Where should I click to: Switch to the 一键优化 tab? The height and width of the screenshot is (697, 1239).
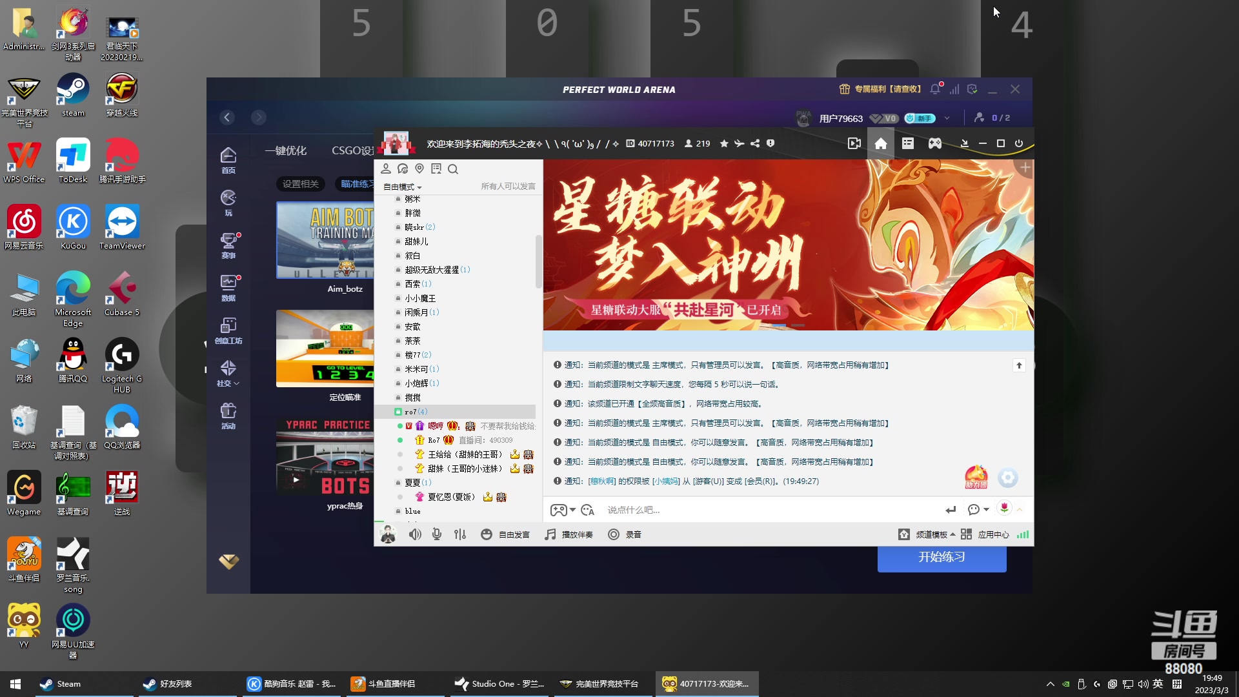click(286, 150)
